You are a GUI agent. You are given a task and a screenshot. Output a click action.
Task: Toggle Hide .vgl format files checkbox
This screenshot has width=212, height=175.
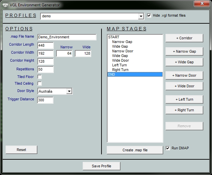coord(149,16)
